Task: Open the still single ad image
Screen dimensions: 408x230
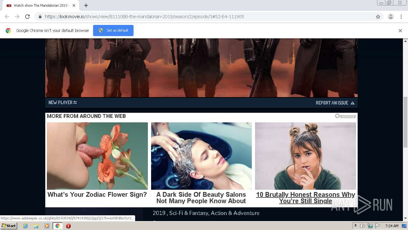Action: pyautogui.click(x=305, y=156)
